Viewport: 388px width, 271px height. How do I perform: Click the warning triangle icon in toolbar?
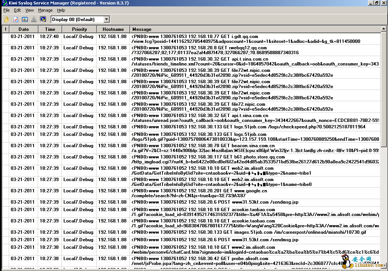(x=34, y=20)
